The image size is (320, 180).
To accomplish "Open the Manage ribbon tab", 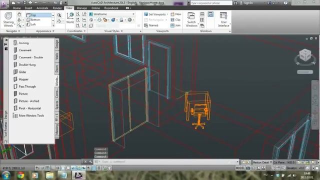I will click(81, 8).
